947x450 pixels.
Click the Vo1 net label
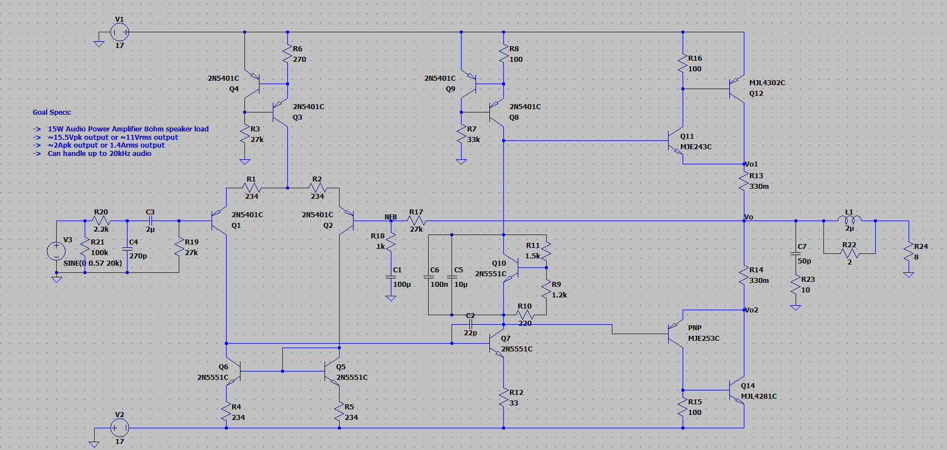(751, 164)
